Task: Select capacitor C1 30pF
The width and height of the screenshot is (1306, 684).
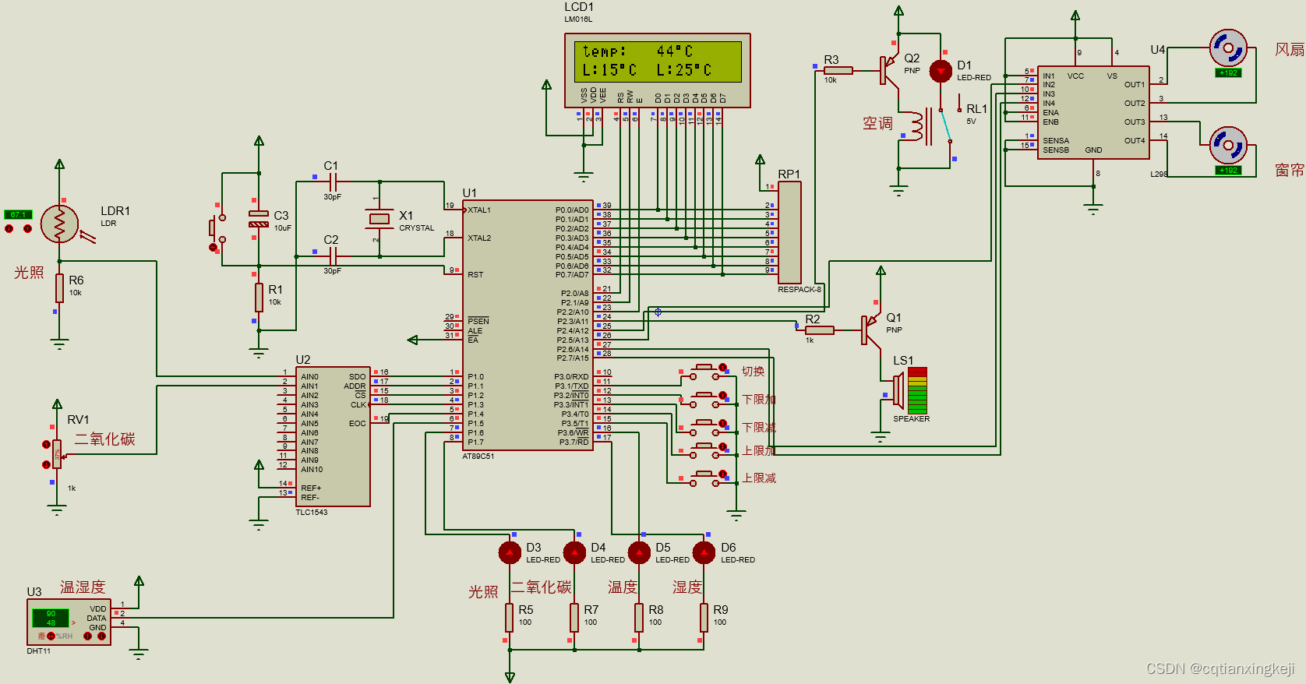Action: point(333,182)
